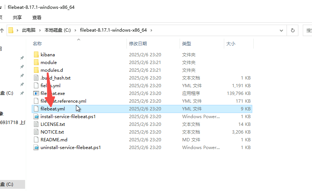
Task: Select filebeat.reference.yml file name
Action: pyautogui.click(x=63, y=101)
